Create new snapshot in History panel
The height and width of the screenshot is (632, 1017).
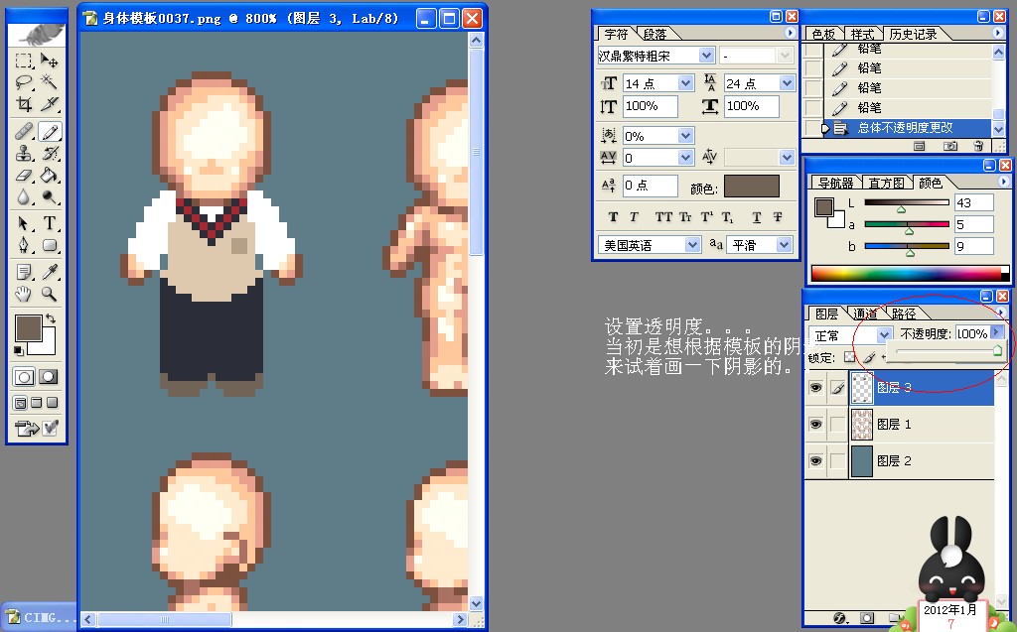(950, 147)
